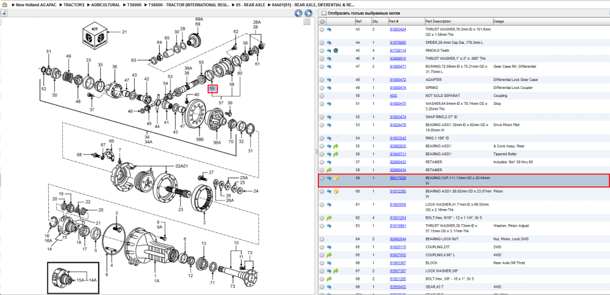Add ref 47 BUSHING with plus button
The image size is (610, 295).
pyautogui.click(x=322, y=67)
